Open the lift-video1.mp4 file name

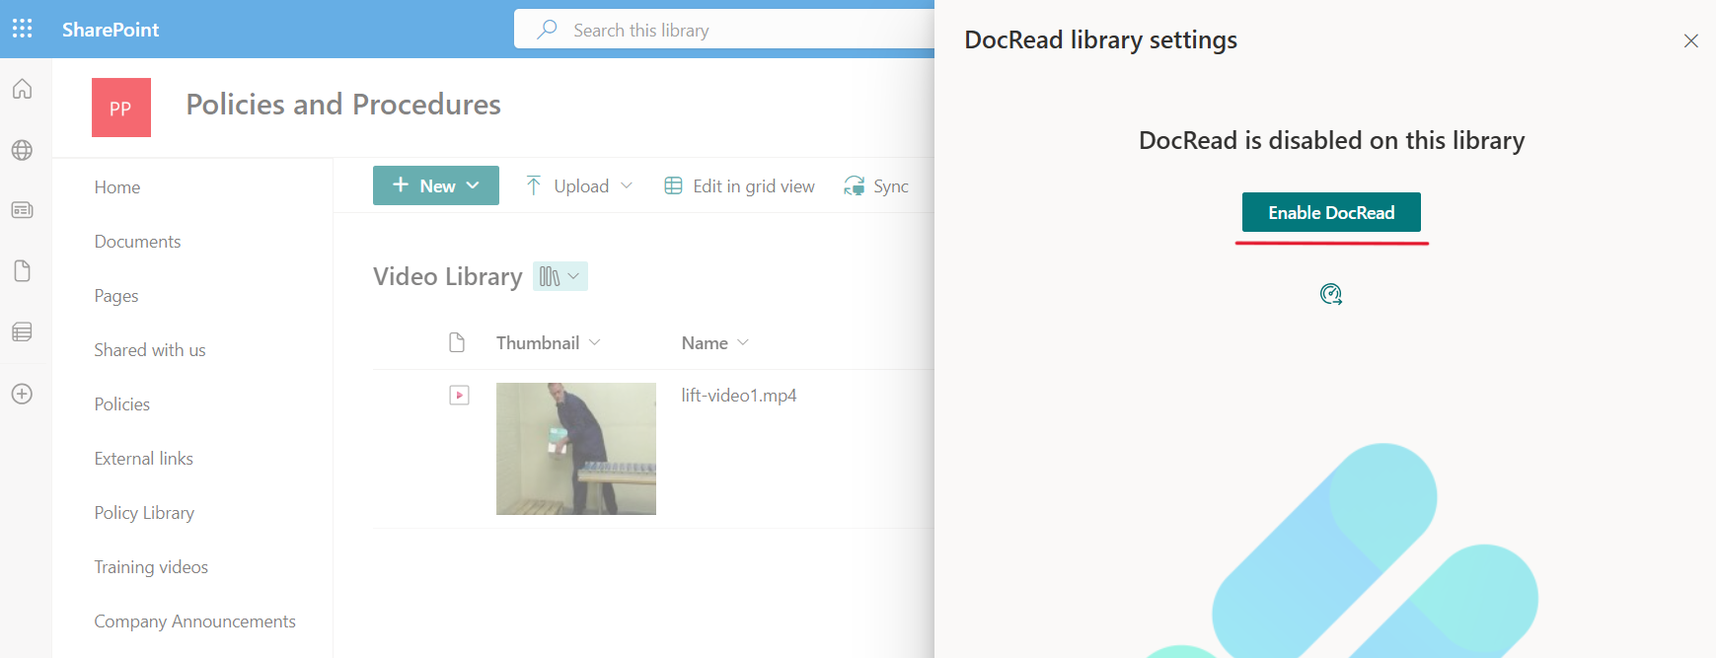pos(739,396)
